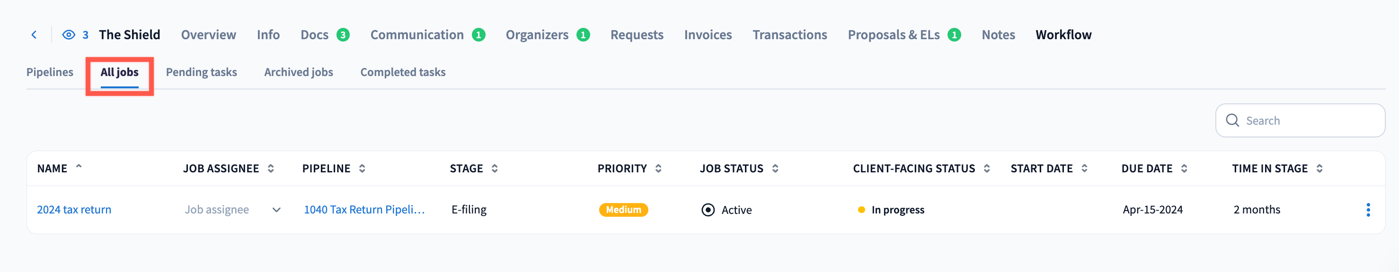1399x272 pixels.
Task: Click the search magnifier icon
Action: pyautogui.click(x=1232, y=120)
